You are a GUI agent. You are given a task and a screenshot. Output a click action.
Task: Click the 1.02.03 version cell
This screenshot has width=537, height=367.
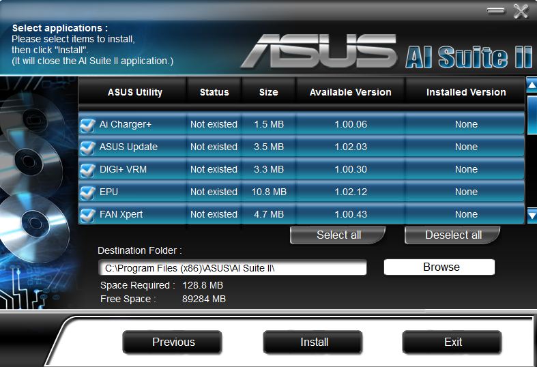(351, 147)
